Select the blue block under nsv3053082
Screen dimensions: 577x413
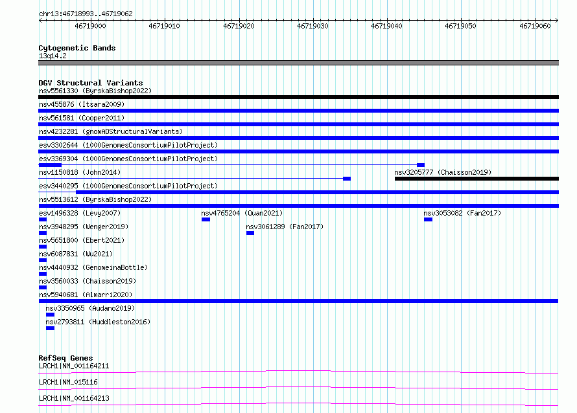428,219
